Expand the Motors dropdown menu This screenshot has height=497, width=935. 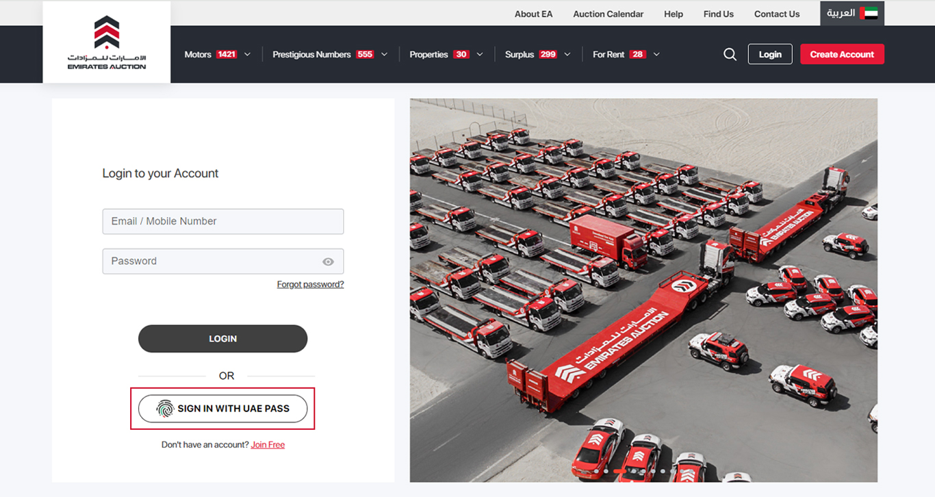click(x=247, y=53)
